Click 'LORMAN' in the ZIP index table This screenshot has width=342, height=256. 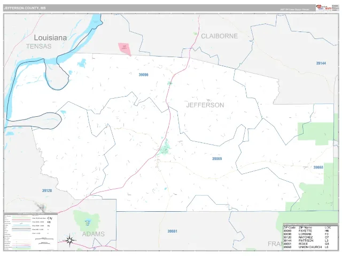tap(305, 234)
